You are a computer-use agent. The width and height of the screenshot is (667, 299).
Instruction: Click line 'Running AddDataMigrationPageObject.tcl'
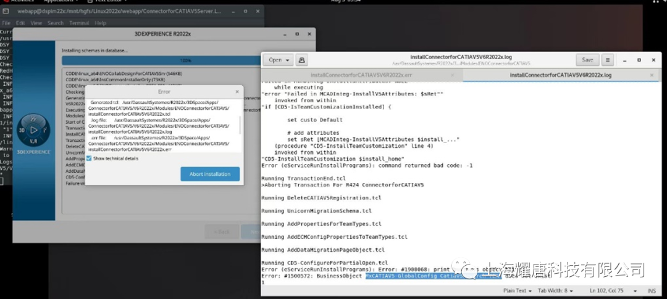coord(323,250)
